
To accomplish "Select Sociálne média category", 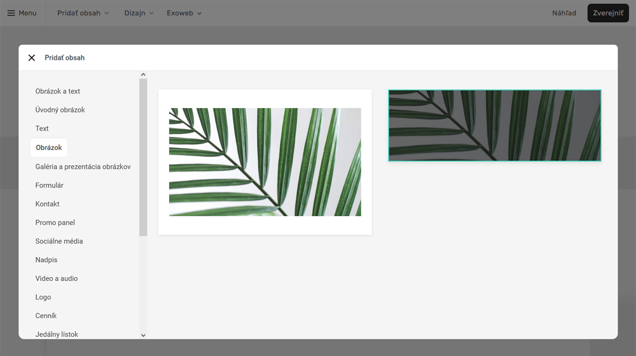I will 59,241.
